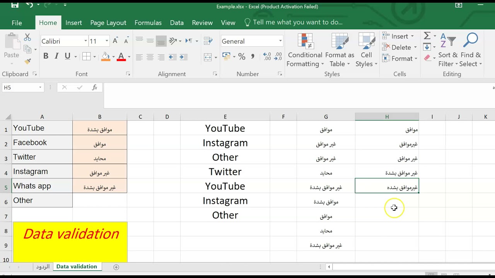495x278 pixels.
Task: Open the Conditional Formatting menu
Action: pos(305,50)
